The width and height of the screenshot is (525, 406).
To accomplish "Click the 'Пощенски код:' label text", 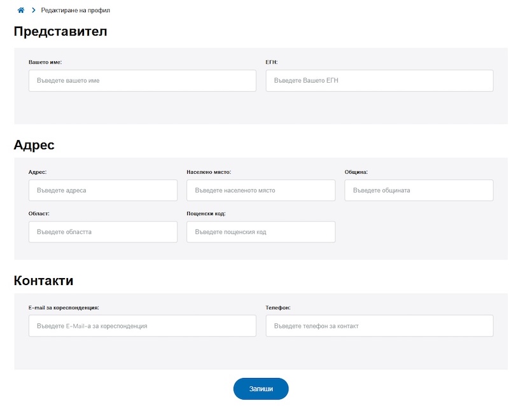I will click(x=206, y=214).
